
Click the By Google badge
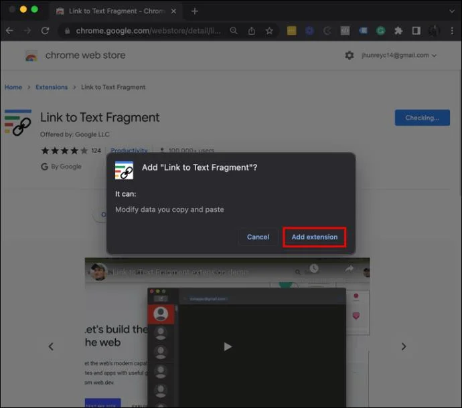(62, 167)
